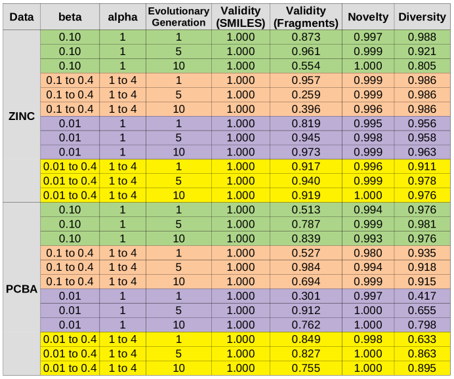Click fragment validity cell 0.554
454x379 pixels.
click(306, 66)
